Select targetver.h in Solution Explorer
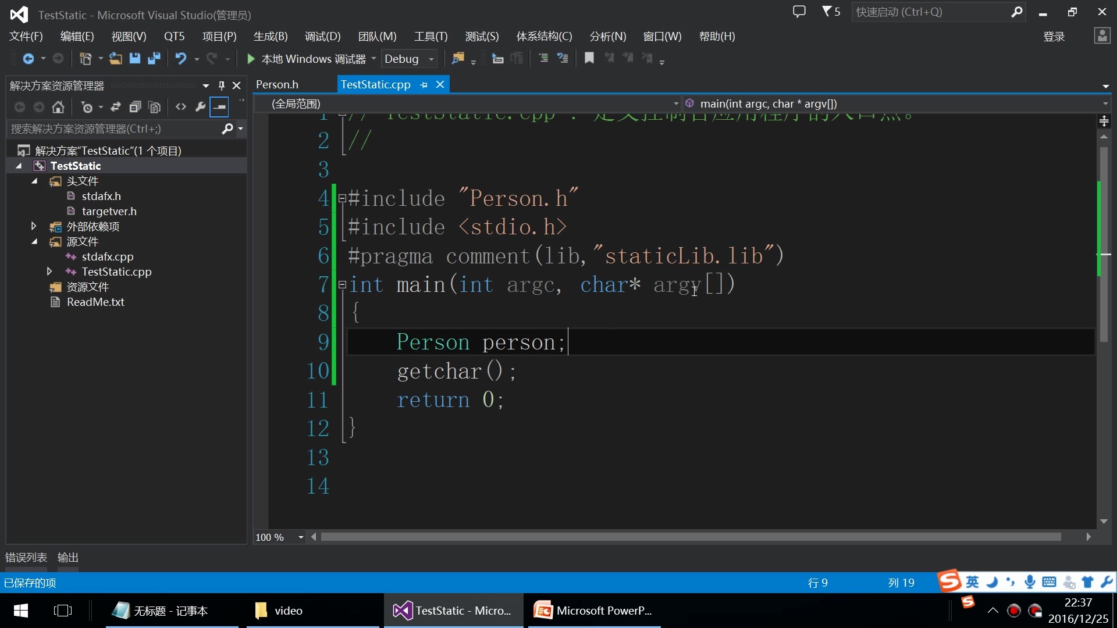Screen dimensions: 1117x628 pos(109,211)
